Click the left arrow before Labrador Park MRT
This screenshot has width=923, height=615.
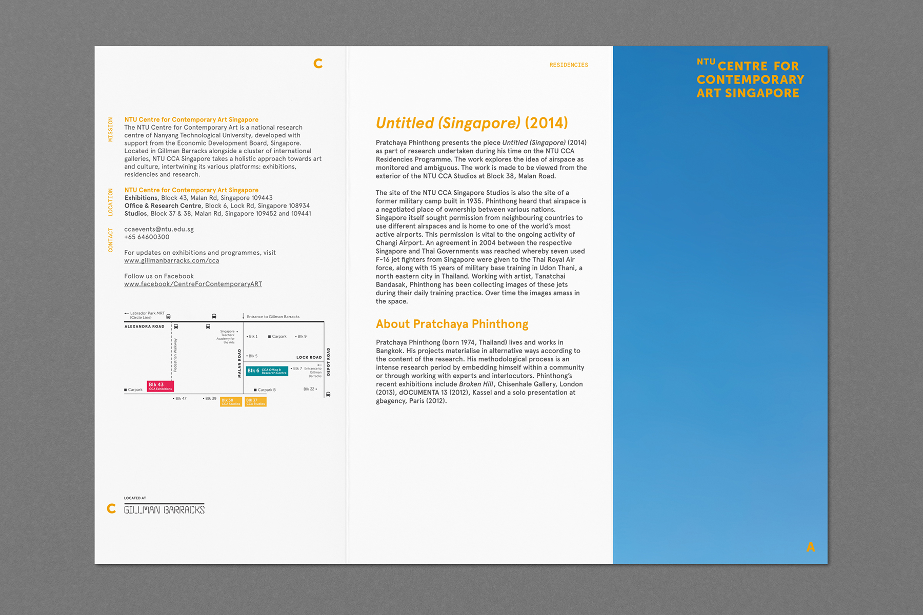[x=127, y=313]
